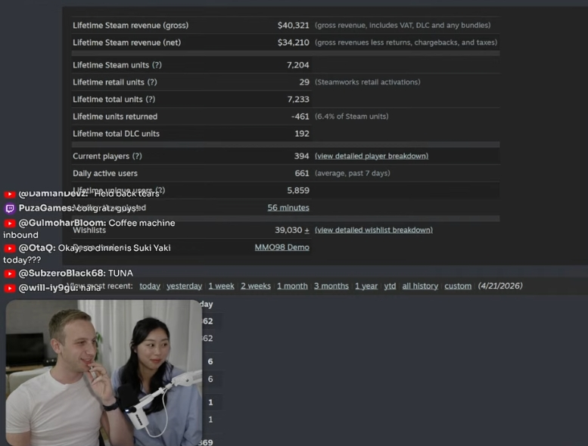
Task: Click the 394 current players value
Action: (301, 156)
